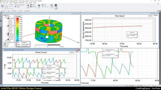Open the Report2D menu
The width and height of the screenshot is (161, 90).
click(x=16, y=3)
